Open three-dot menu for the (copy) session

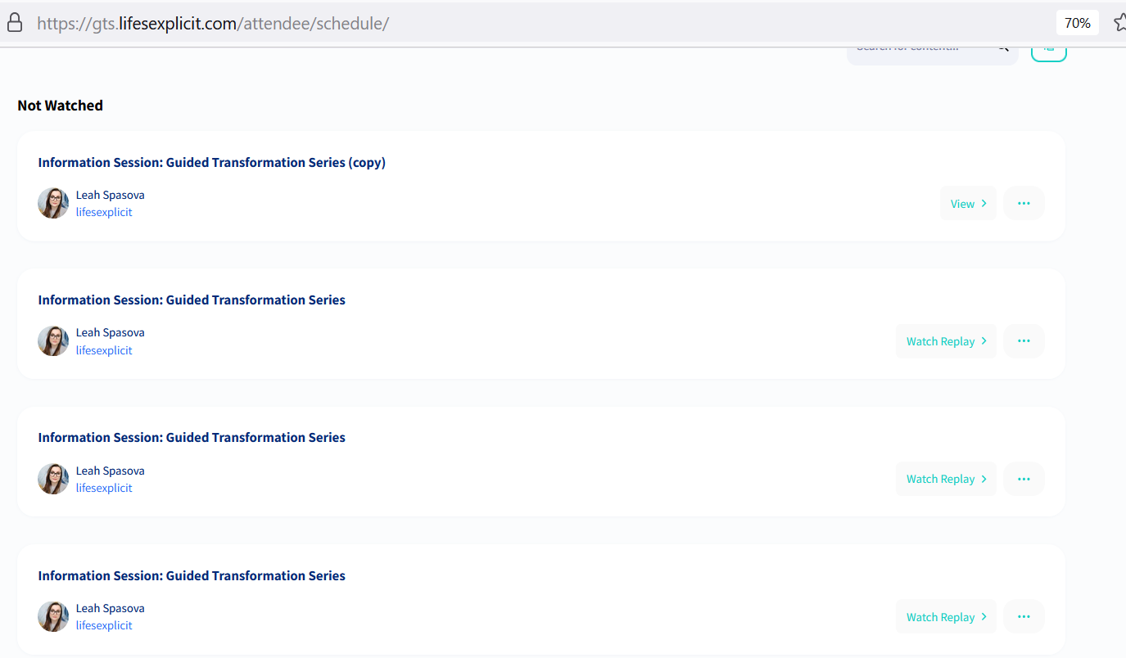[x=1024, y=203]
